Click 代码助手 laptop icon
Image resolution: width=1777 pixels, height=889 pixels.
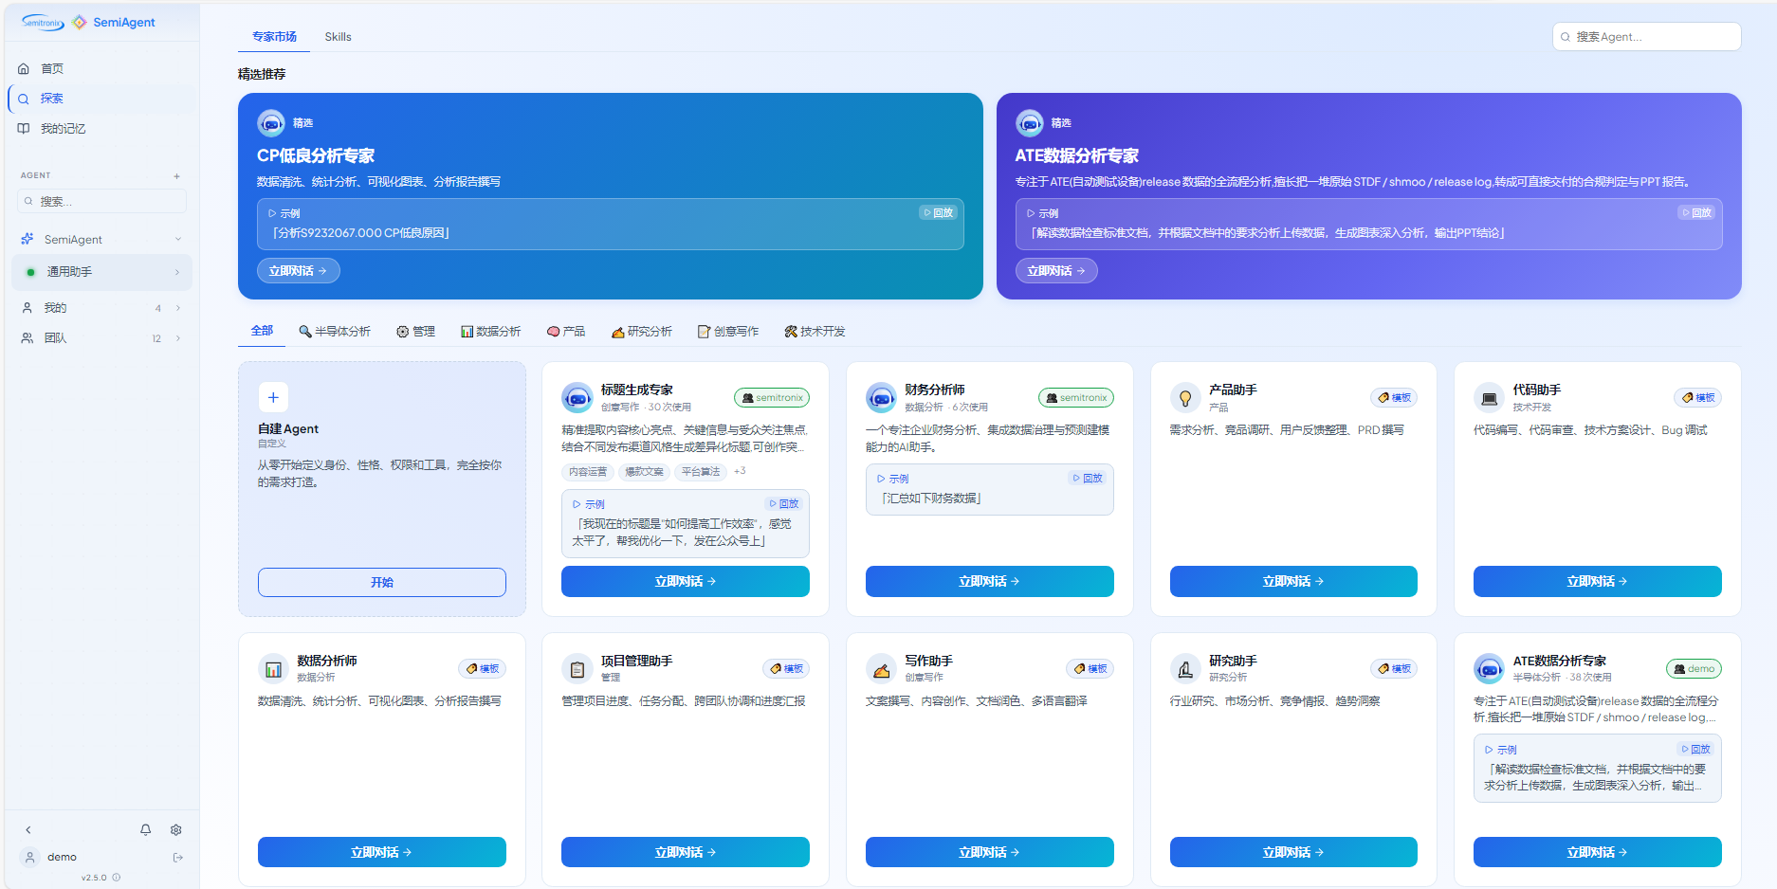pos(1490,398)
